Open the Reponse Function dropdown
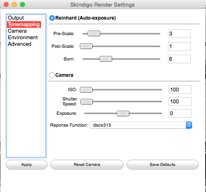Screen dimensions: 206x192 [141, 125]
